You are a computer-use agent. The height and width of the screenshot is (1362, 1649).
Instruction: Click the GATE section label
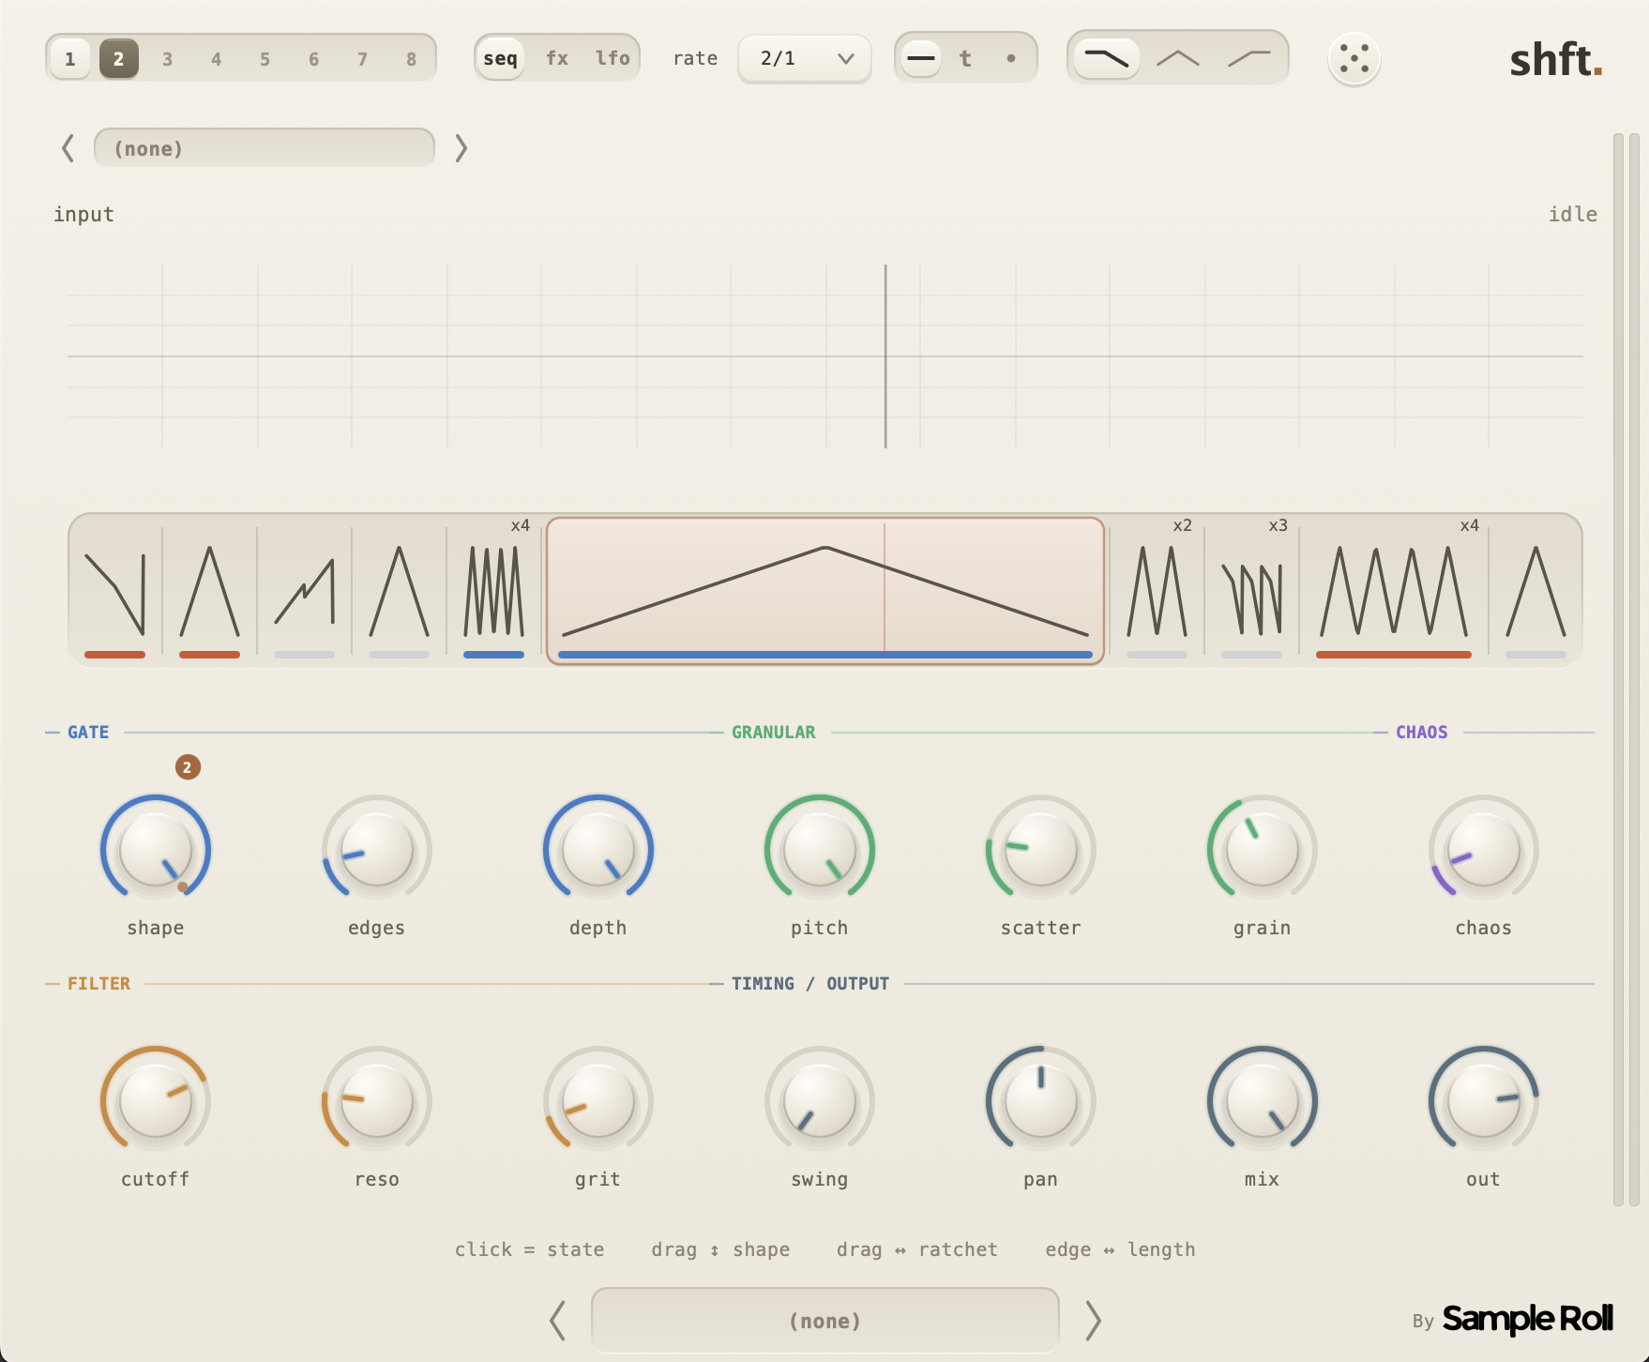coord(88,733)
